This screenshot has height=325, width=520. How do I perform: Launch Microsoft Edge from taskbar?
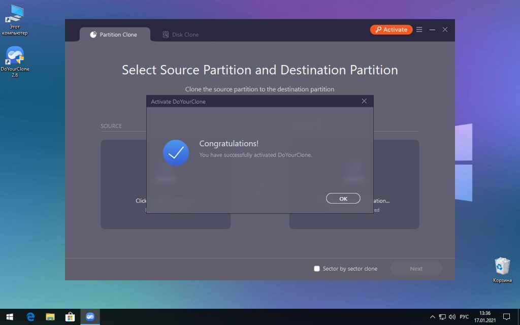[x=30, y=317]
